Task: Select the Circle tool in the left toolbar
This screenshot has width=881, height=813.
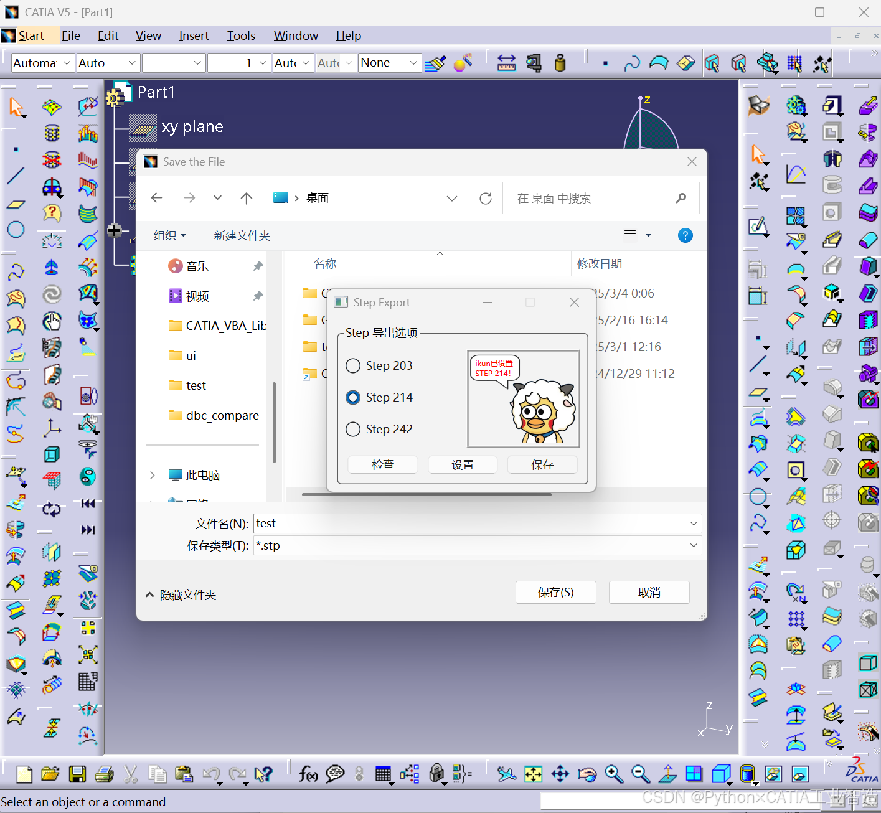Action: click(16, 229)
